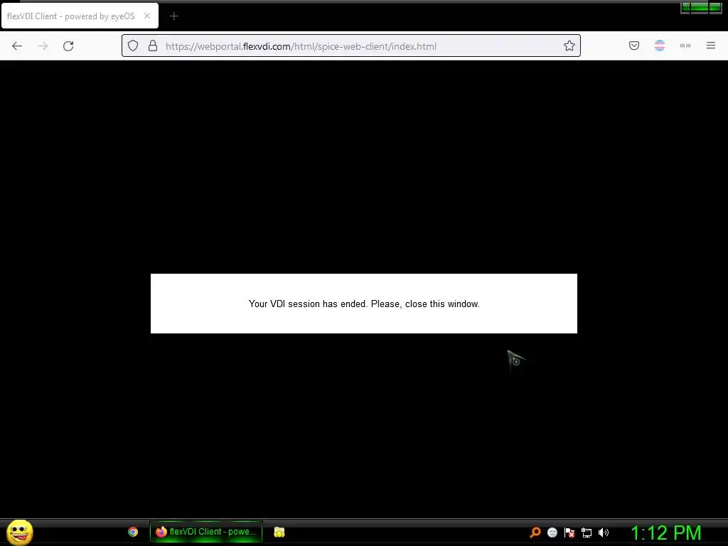Open the Firefox hamburger menu

pyautogui.click(x=711, y=45)
